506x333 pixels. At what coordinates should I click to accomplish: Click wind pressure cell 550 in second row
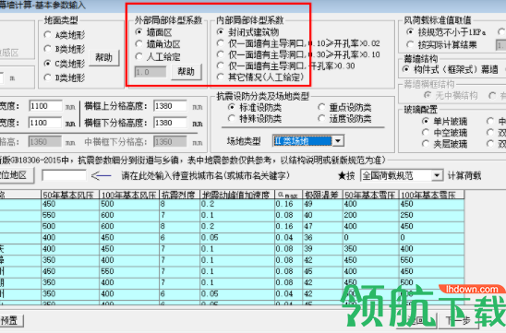70,215
